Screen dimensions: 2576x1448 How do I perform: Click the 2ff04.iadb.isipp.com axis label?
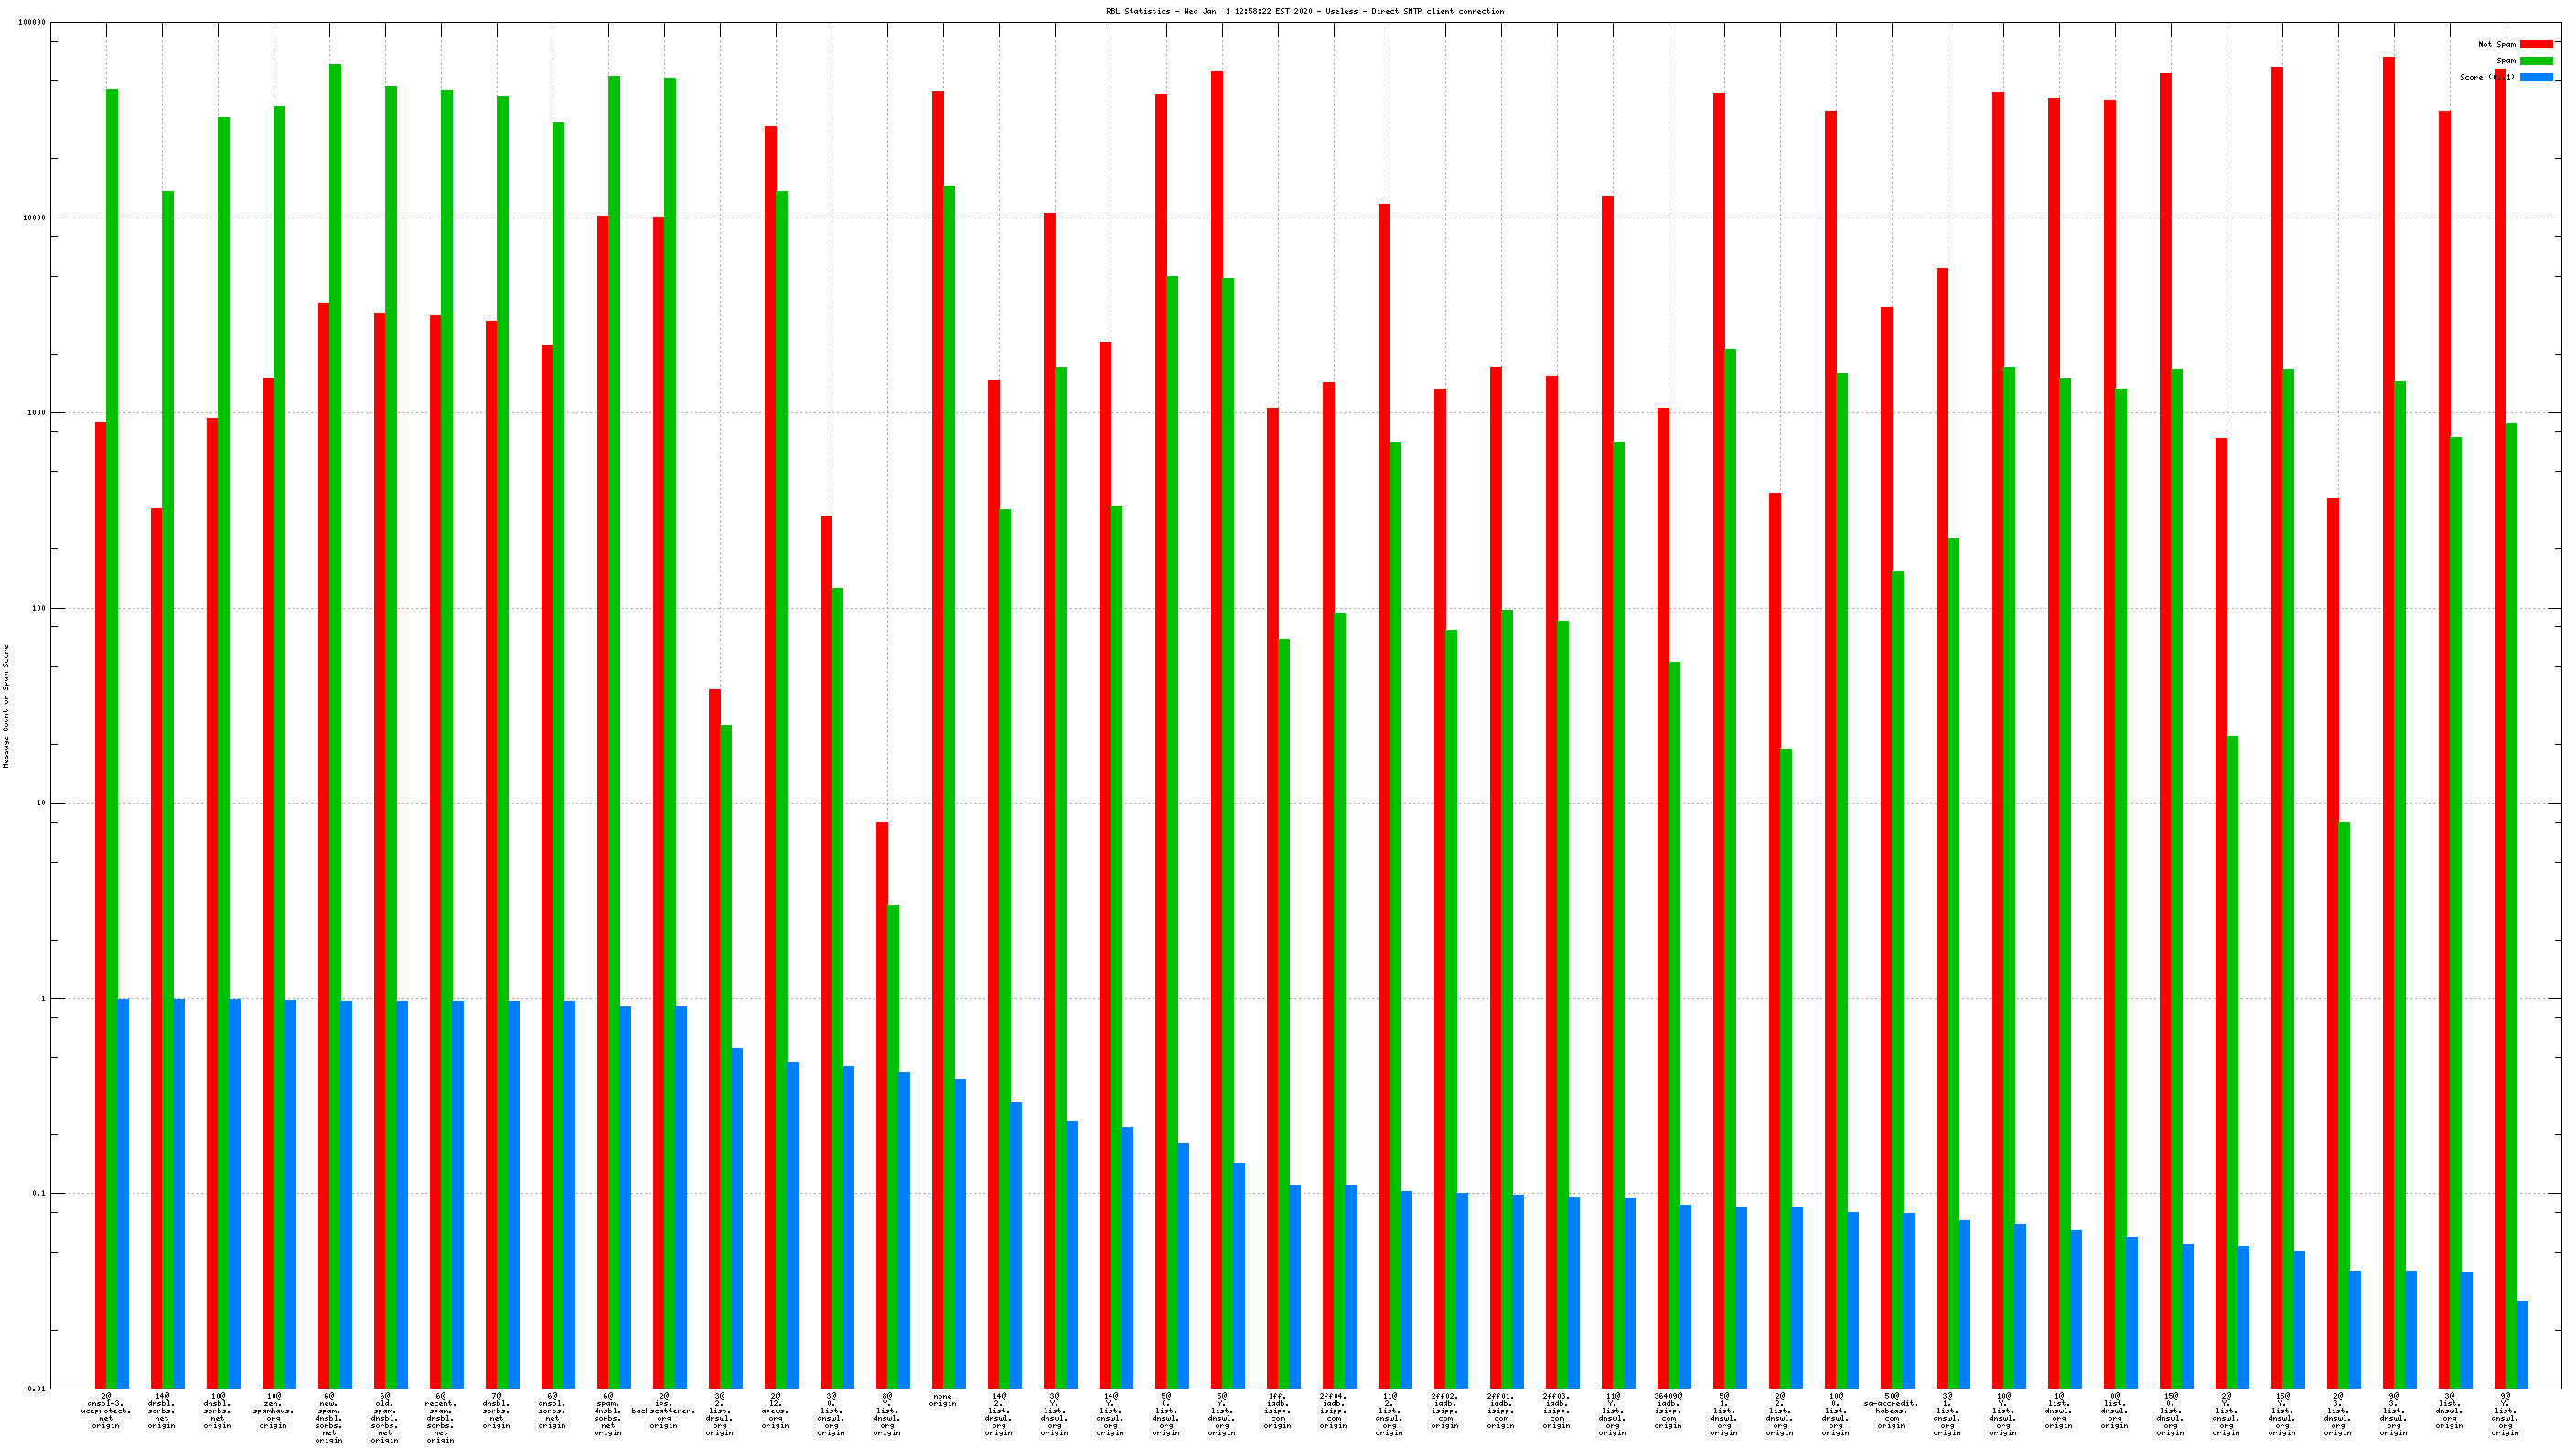[x=1333, y=1410]
